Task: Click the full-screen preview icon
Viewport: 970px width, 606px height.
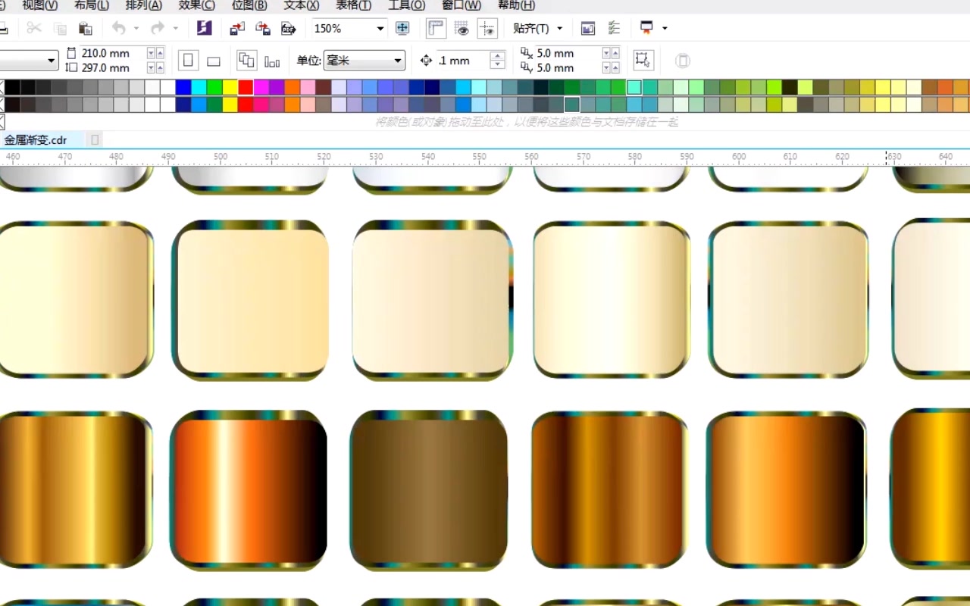Action: click(403, 29)
